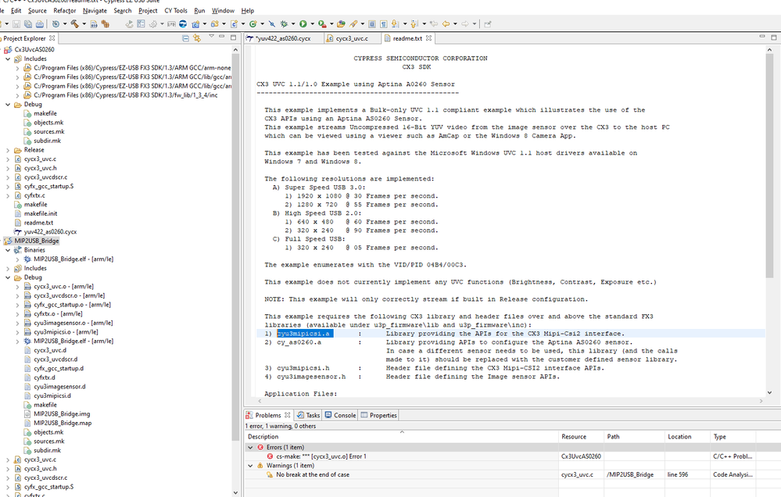
Task: Switch to the cycx3_uvc.c editor tab
Action: (x=352, y=38)
